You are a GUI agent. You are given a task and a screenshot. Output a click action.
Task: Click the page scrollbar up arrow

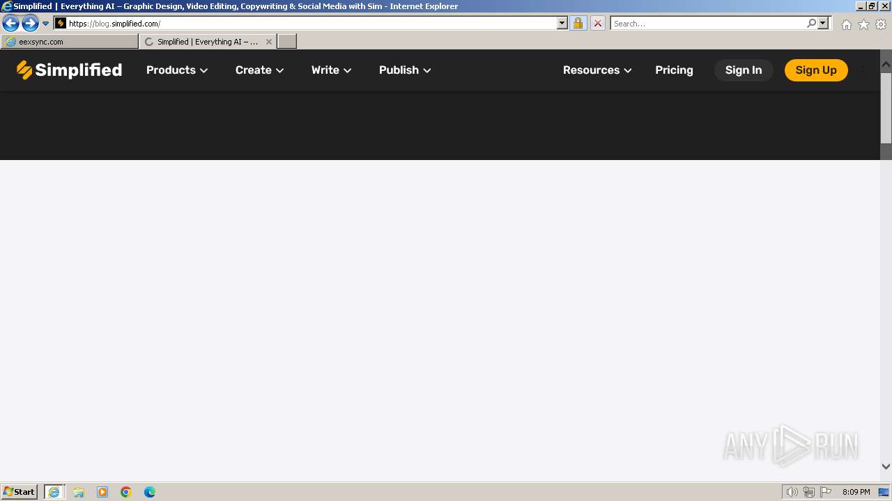[886, 65]
